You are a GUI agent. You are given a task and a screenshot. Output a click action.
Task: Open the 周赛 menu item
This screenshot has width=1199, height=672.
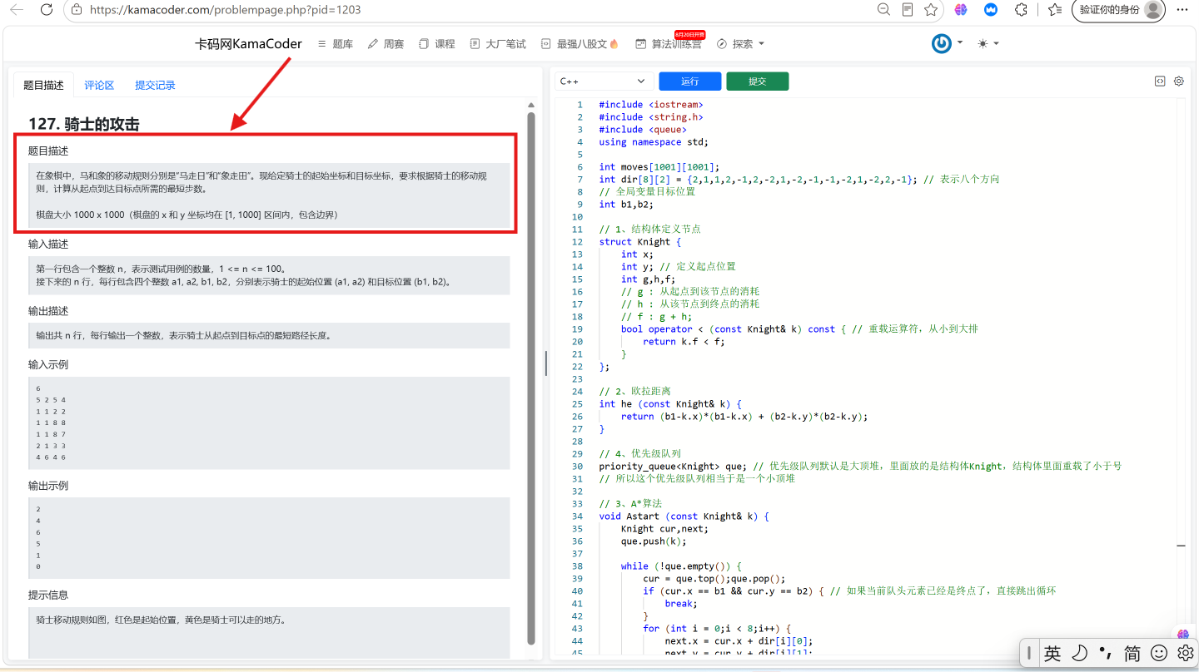386,44
